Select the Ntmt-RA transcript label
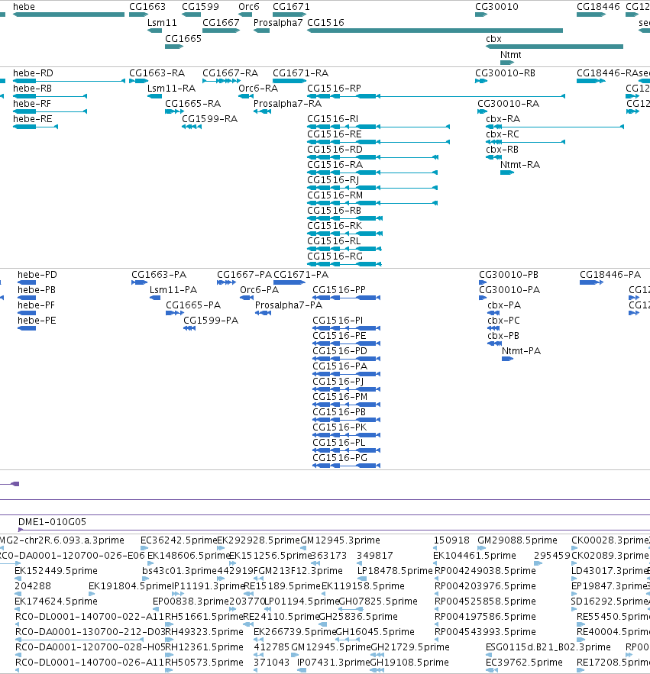Viewport: 650px width, 674px height. [x=520, y=165]
